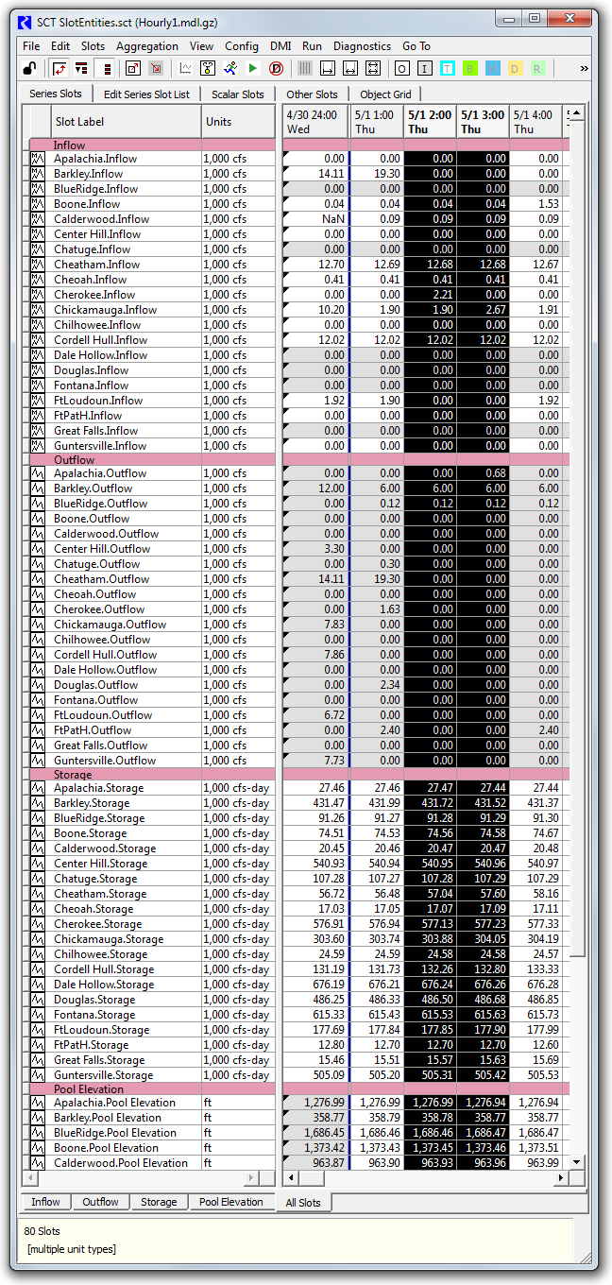The height and width of the screenshot is (1285, 612).
Task: Select the Cherokee.Inflow slot label
Action: pyautogui.click(x=126, y=295)
